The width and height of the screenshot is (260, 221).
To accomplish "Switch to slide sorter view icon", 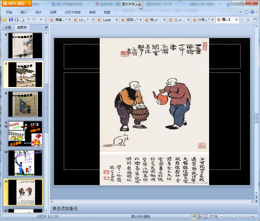I will click(x=199, y=216).
